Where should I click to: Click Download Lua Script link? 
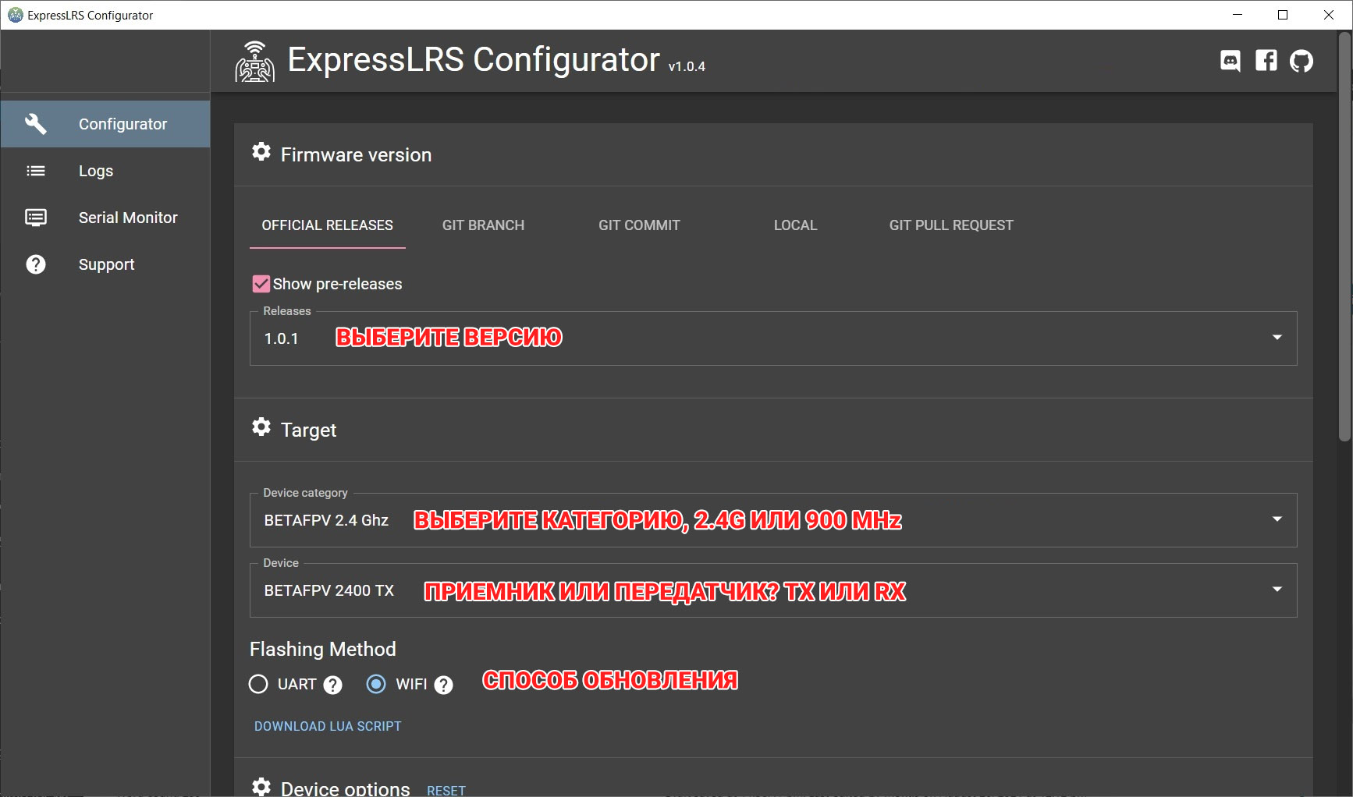pyautogui.click(x=328, y=726)
